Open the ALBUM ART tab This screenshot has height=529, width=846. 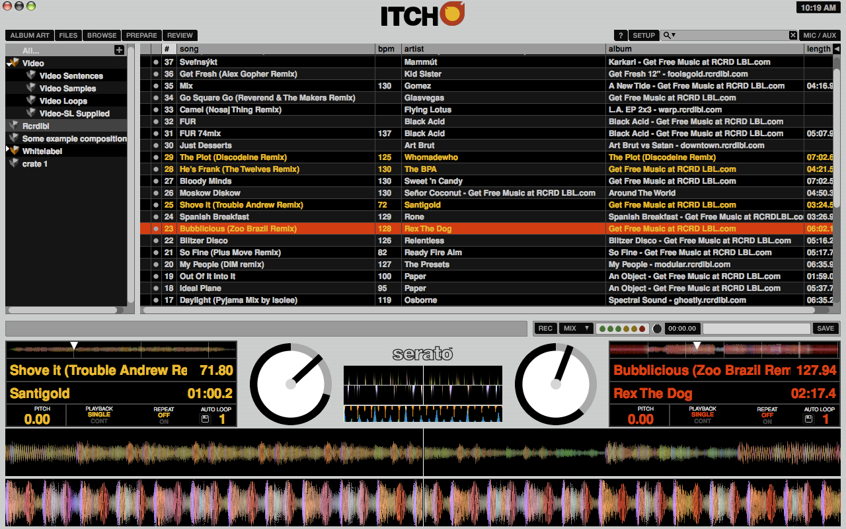click(30, 35)
